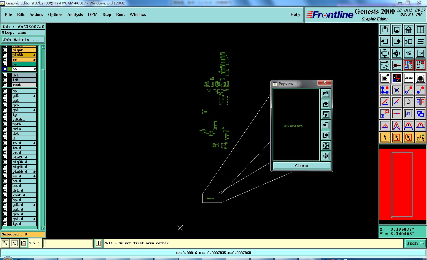Select the plain arrow select tool
The width and height of the screenshot is (427, 260).
pos(385,137)
